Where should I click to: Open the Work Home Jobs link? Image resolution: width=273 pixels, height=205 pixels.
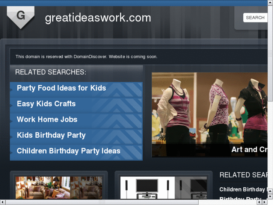click(47, 119)
